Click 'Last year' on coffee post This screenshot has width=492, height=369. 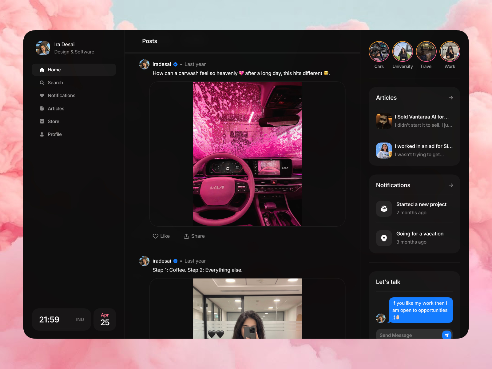195,261
